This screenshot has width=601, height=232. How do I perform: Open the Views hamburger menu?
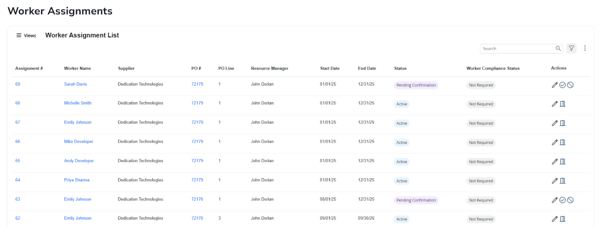coord(26,35)
